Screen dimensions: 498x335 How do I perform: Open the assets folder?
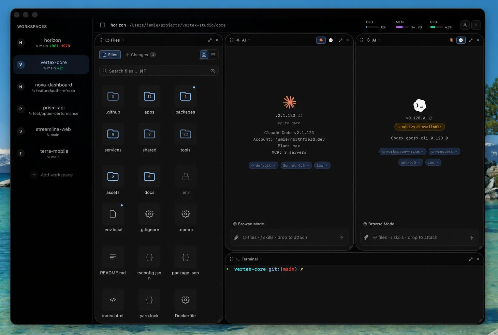click(x=113, y=181)
